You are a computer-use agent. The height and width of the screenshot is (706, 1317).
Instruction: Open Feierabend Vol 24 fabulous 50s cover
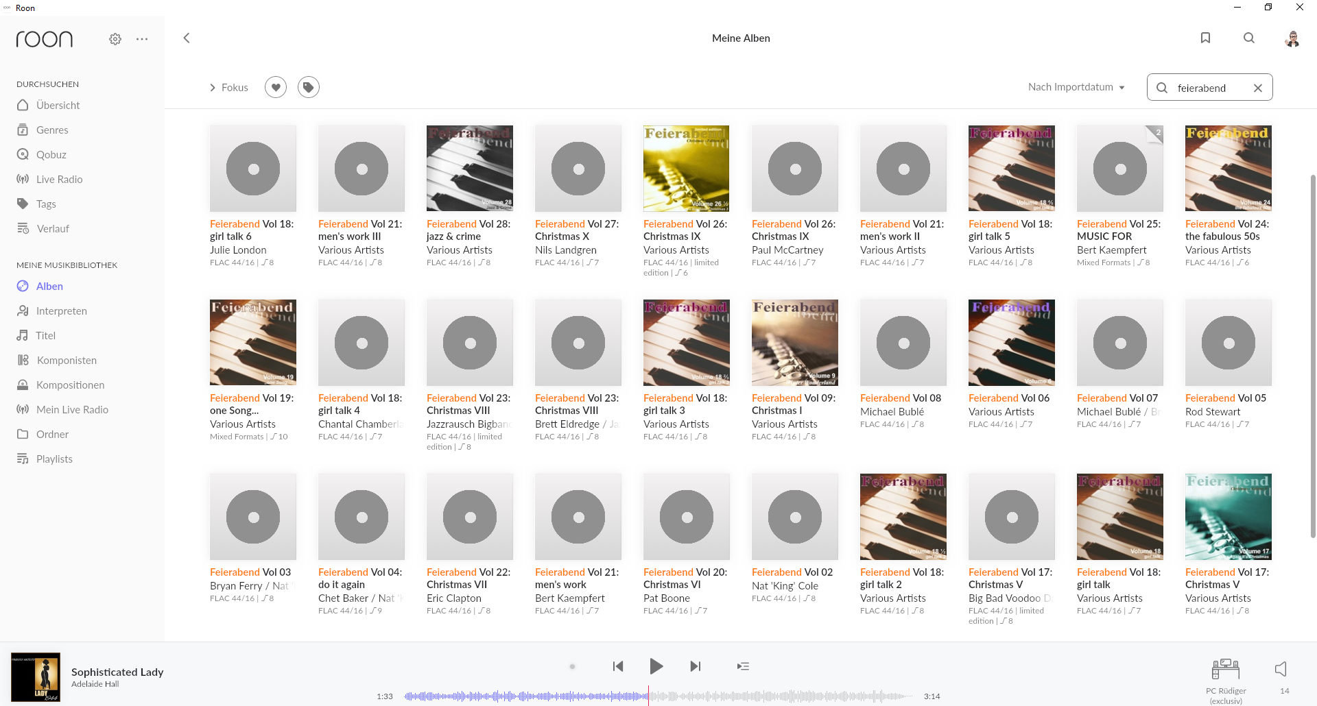click(x=1229, y=168)
